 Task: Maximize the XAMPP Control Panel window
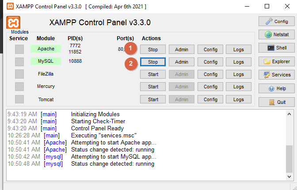(x=267, y=7)
